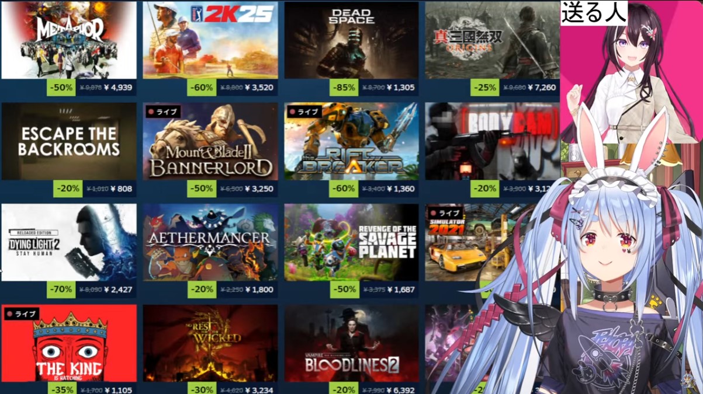Open the Dead Space game capsule
The width and height of the screenshot is (703, 394).
[x=351, y=40]
